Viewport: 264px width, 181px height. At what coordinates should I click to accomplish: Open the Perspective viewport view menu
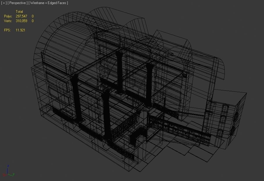click(17, 3)
